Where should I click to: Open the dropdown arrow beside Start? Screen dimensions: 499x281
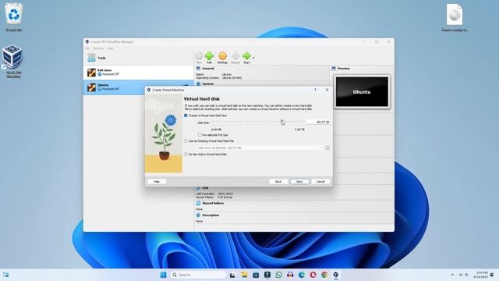pyautogui.click(x=253, y=58)
